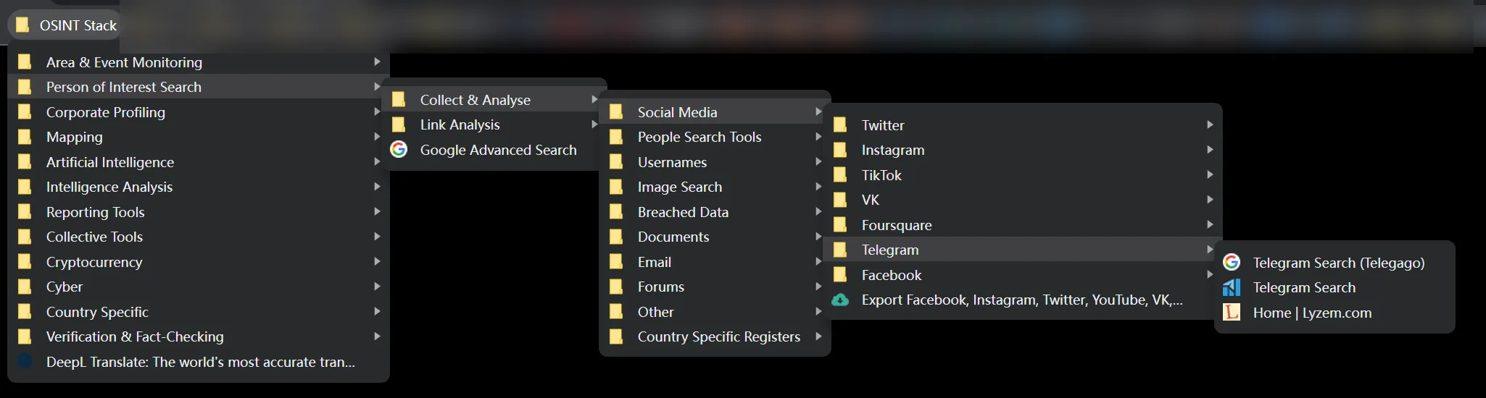
Task: Open the Telegram folder entry
Action: [1022, 250]
